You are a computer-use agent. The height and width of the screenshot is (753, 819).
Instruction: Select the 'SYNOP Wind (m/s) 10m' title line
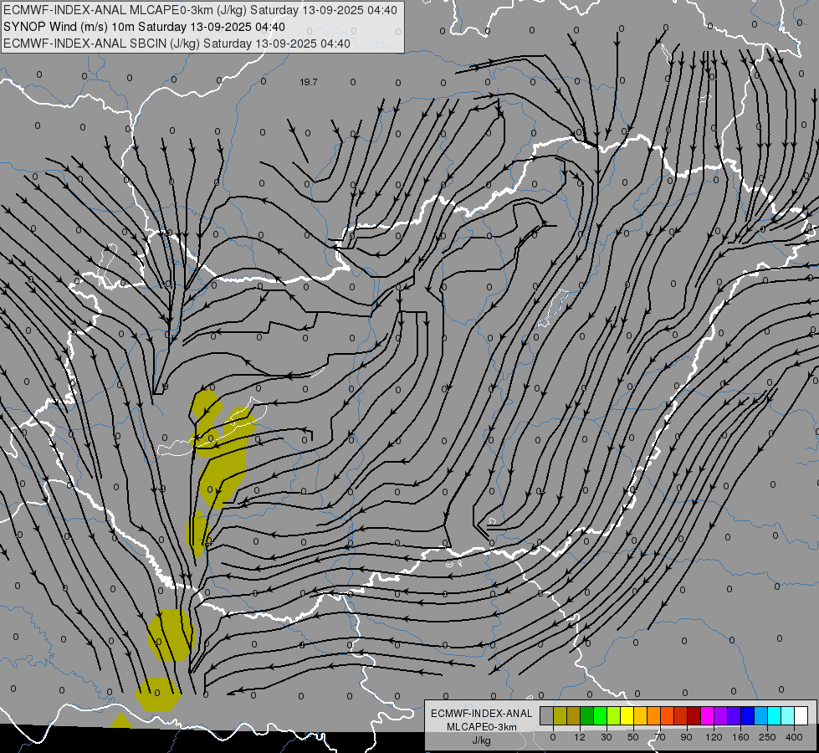point(144,27)
